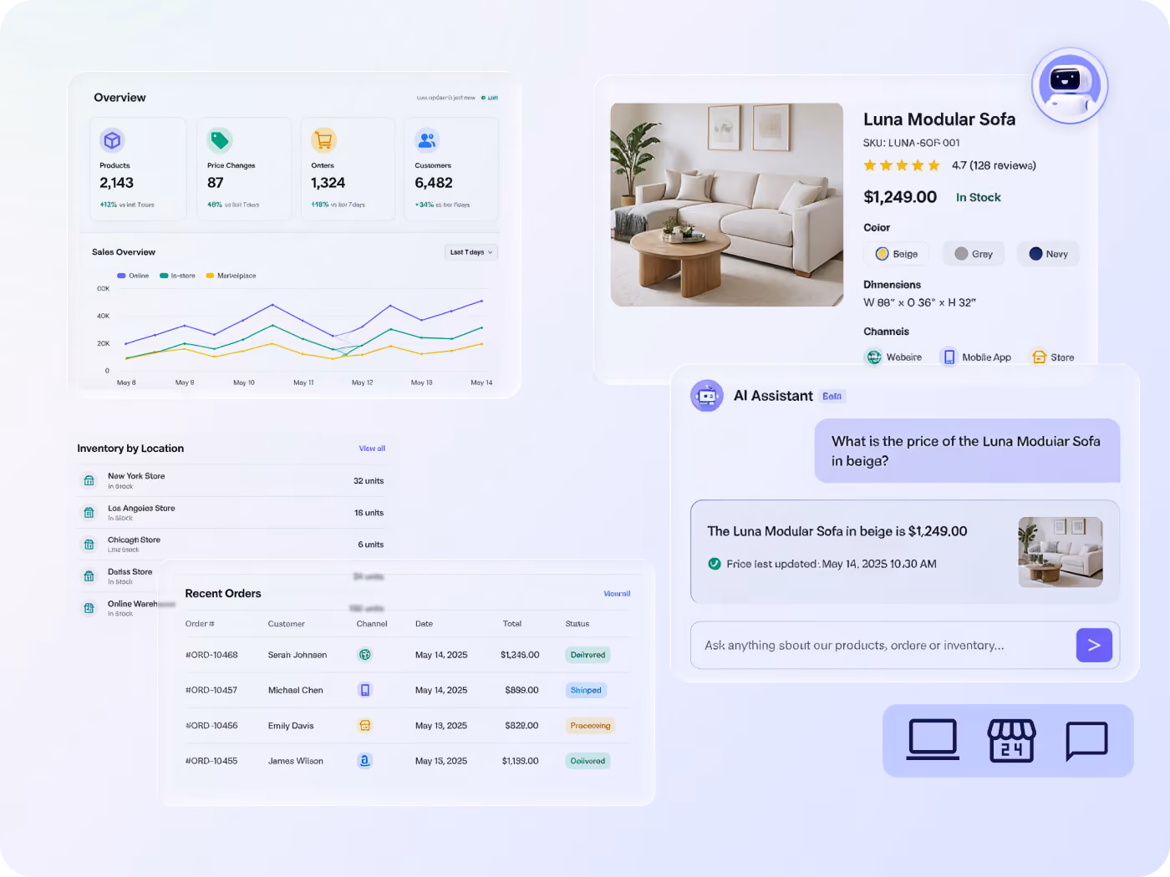Image resolution: width=1170 pixels, height=877 pixels.
Task: Click the sofa thumbnail in assistant reply
Action: click(1061, 552)
